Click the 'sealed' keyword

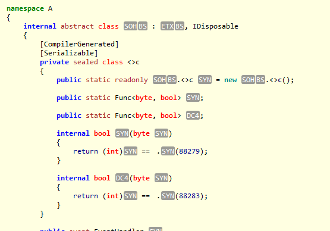pos(86,62)
